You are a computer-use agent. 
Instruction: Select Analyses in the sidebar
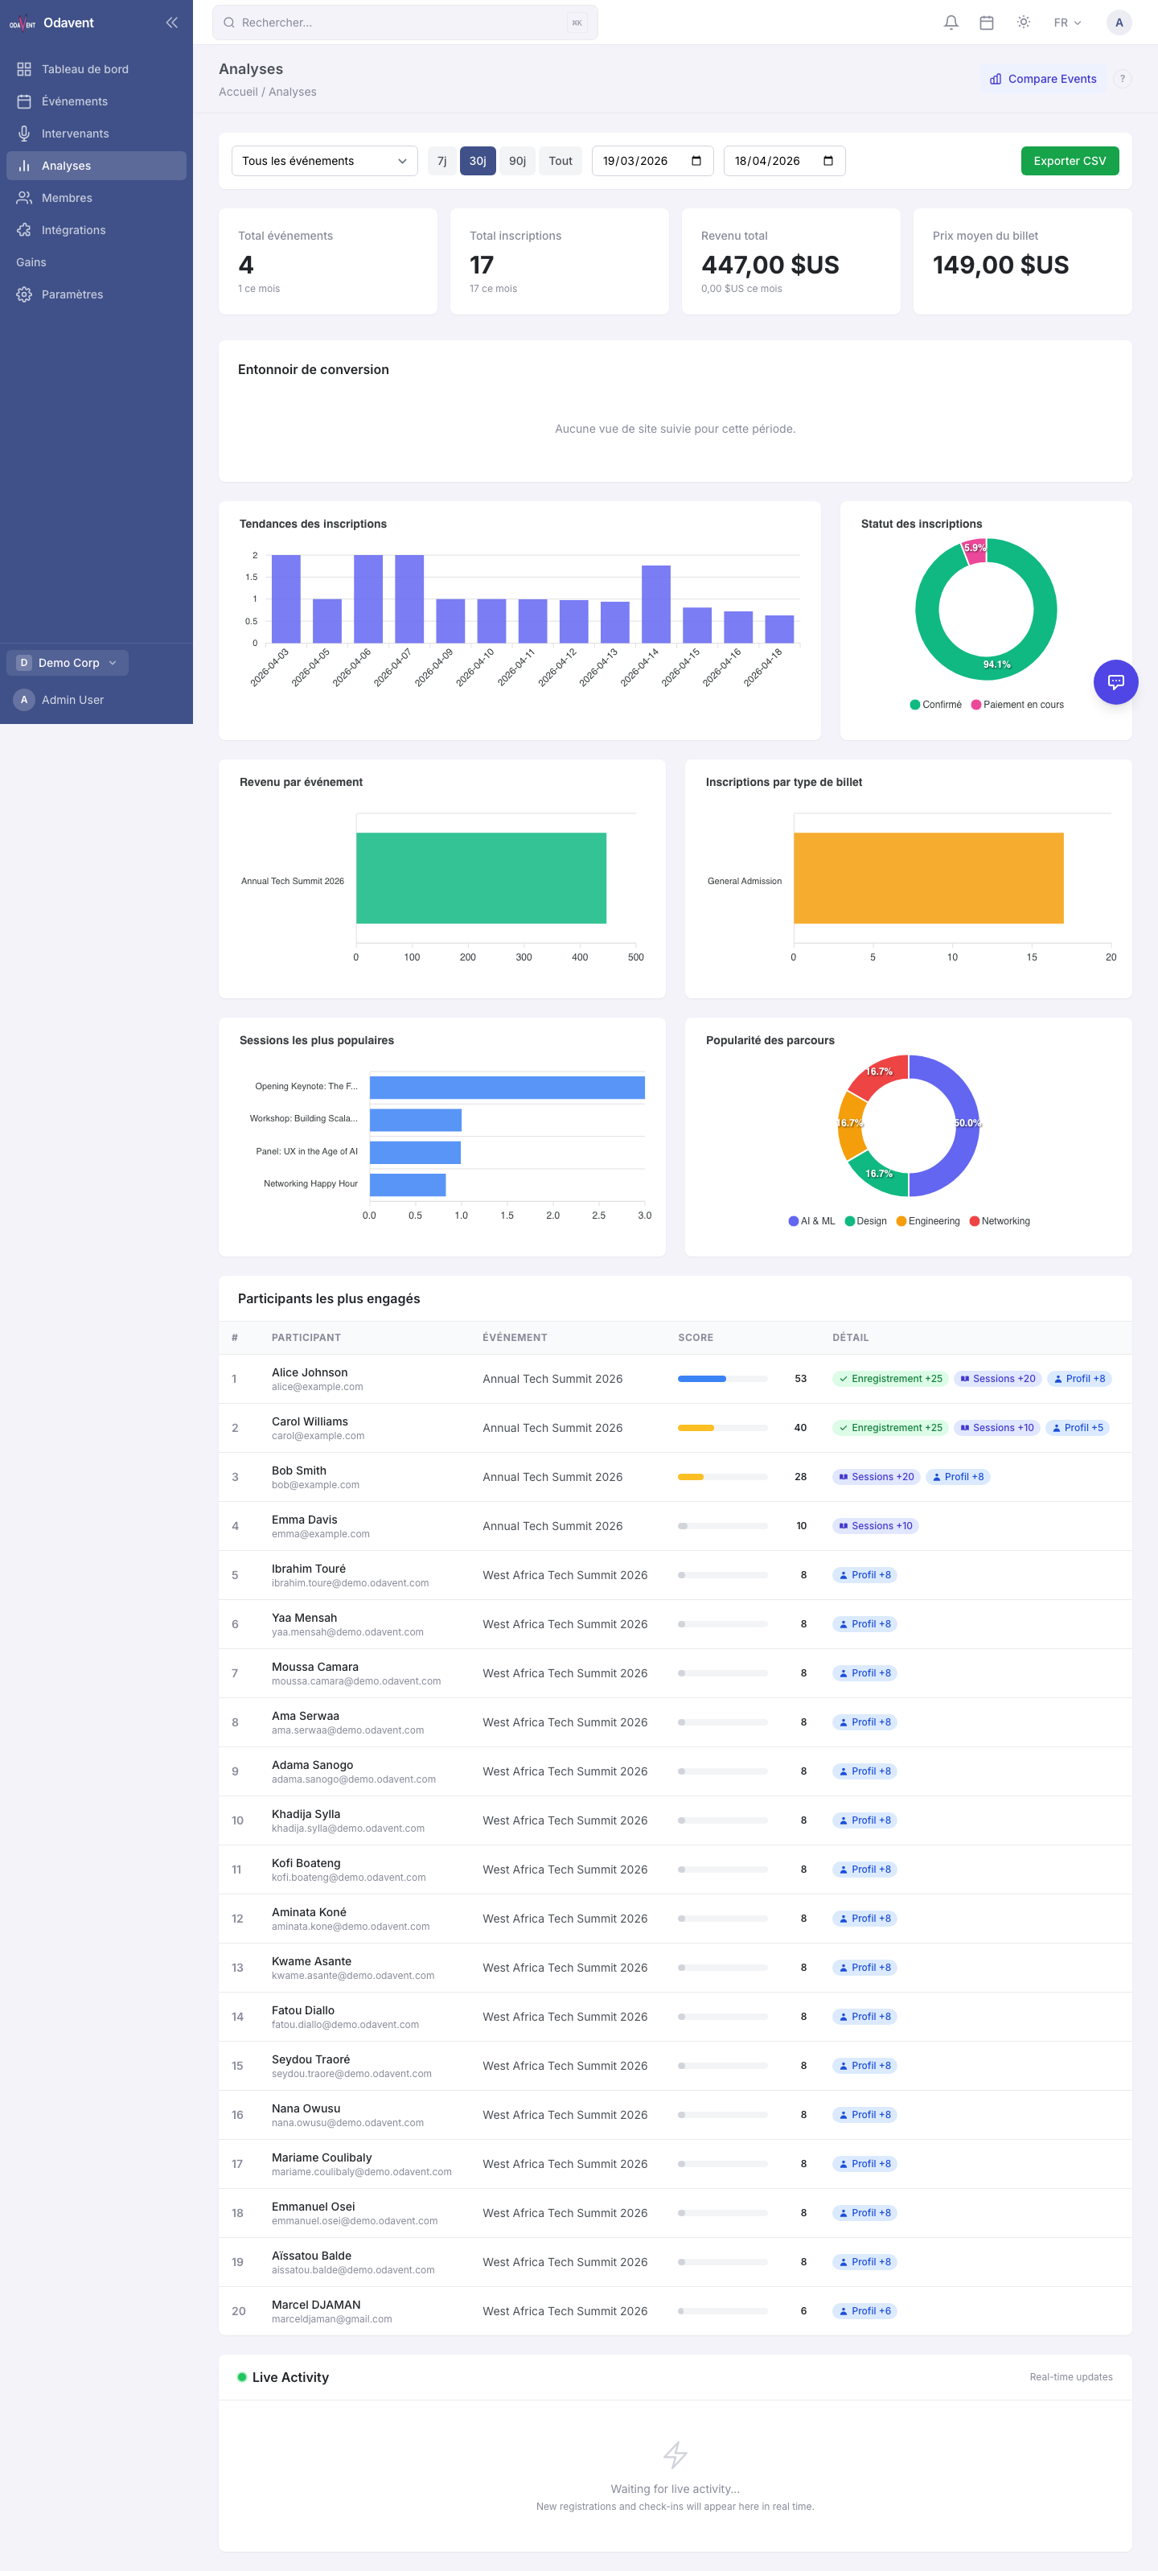click(96, 166)
